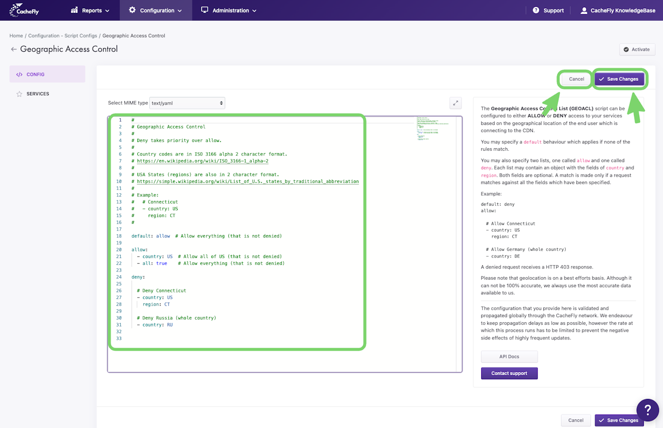
Task: Open the ISO_3166-1_alpha-2 Wikipedia link
Action: click(203, 161)
